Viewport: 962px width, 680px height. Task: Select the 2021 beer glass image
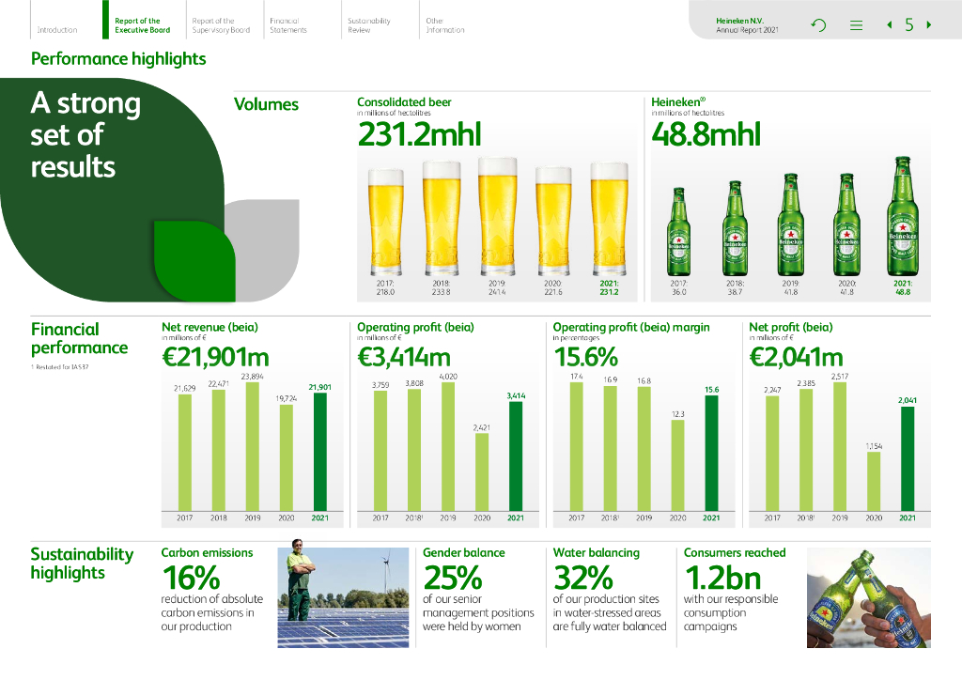pos(609,219)
